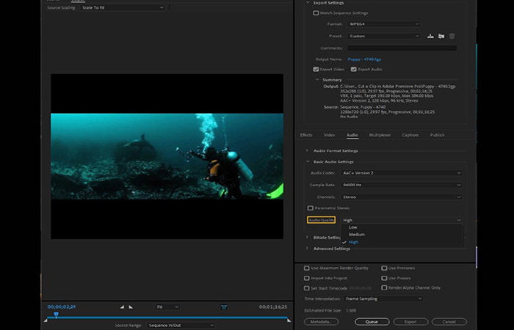Collapse the Summary section
The height and width of the screenshot is (330, 514).
point(317,79)
